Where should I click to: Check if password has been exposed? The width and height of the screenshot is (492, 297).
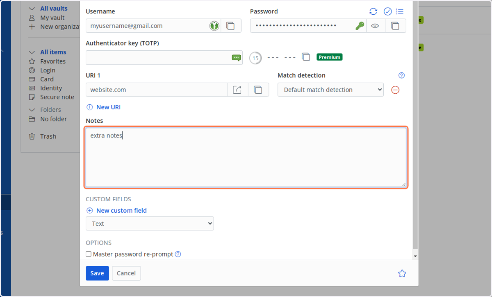(x=387, y=11)
